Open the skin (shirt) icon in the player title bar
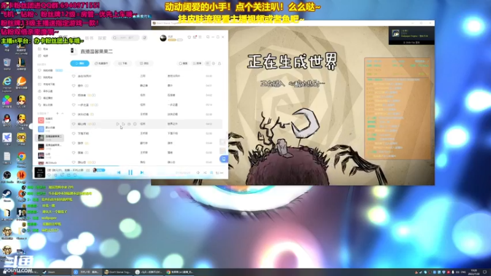The image size is (491, 276). click(189, 37)
